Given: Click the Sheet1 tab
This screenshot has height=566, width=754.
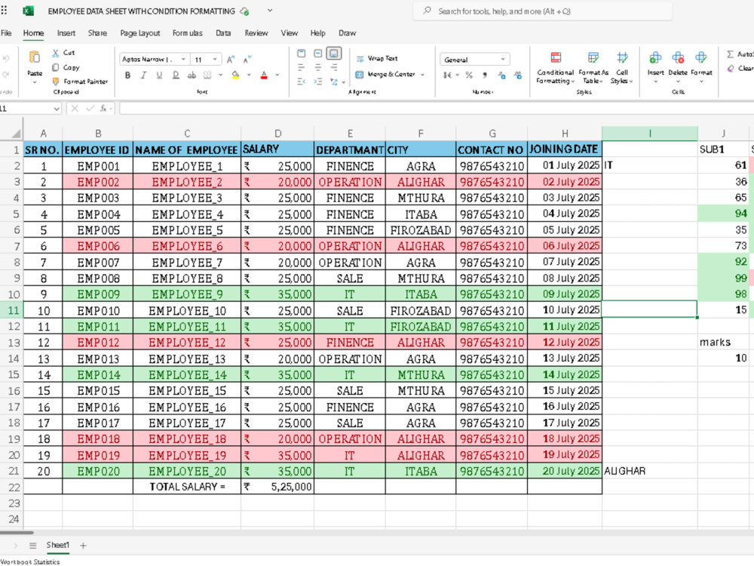Looking at the screenshot, I should (57, 545).
